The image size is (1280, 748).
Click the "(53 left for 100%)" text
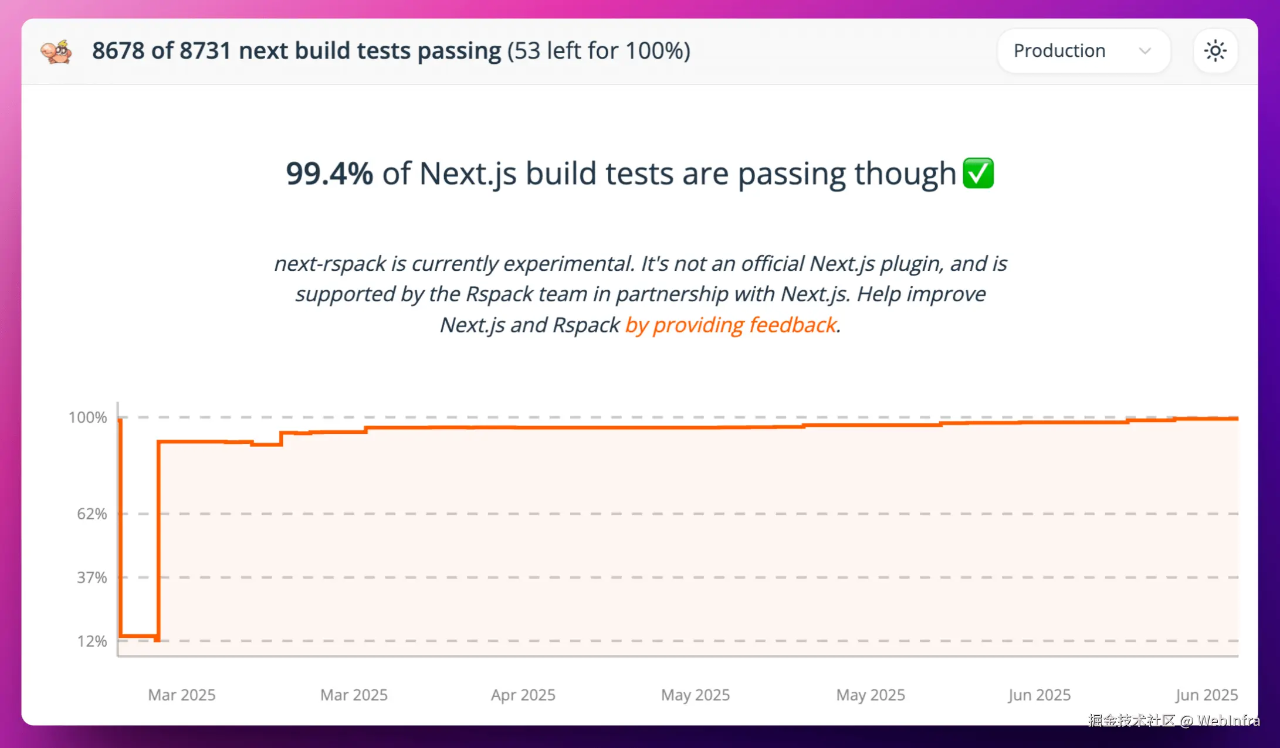coord(598,51)
